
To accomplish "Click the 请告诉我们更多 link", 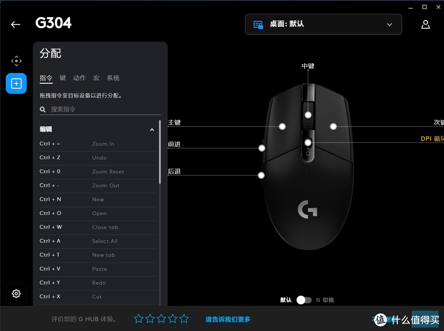I will [228, 319].
